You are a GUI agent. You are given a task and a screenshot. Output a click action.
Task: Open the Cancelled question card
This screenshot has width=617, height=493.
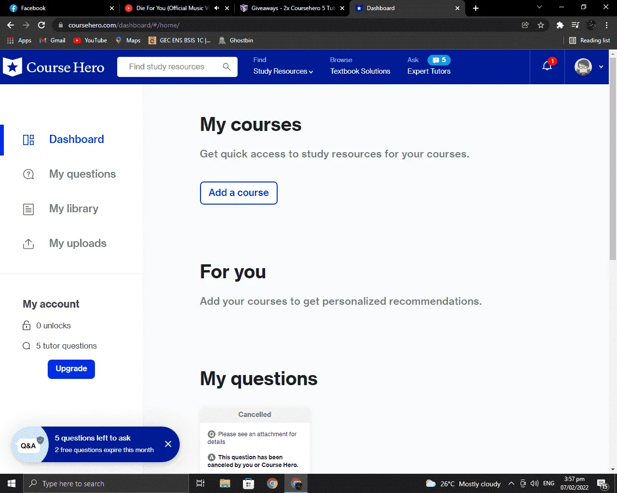[x=255, y=441]
